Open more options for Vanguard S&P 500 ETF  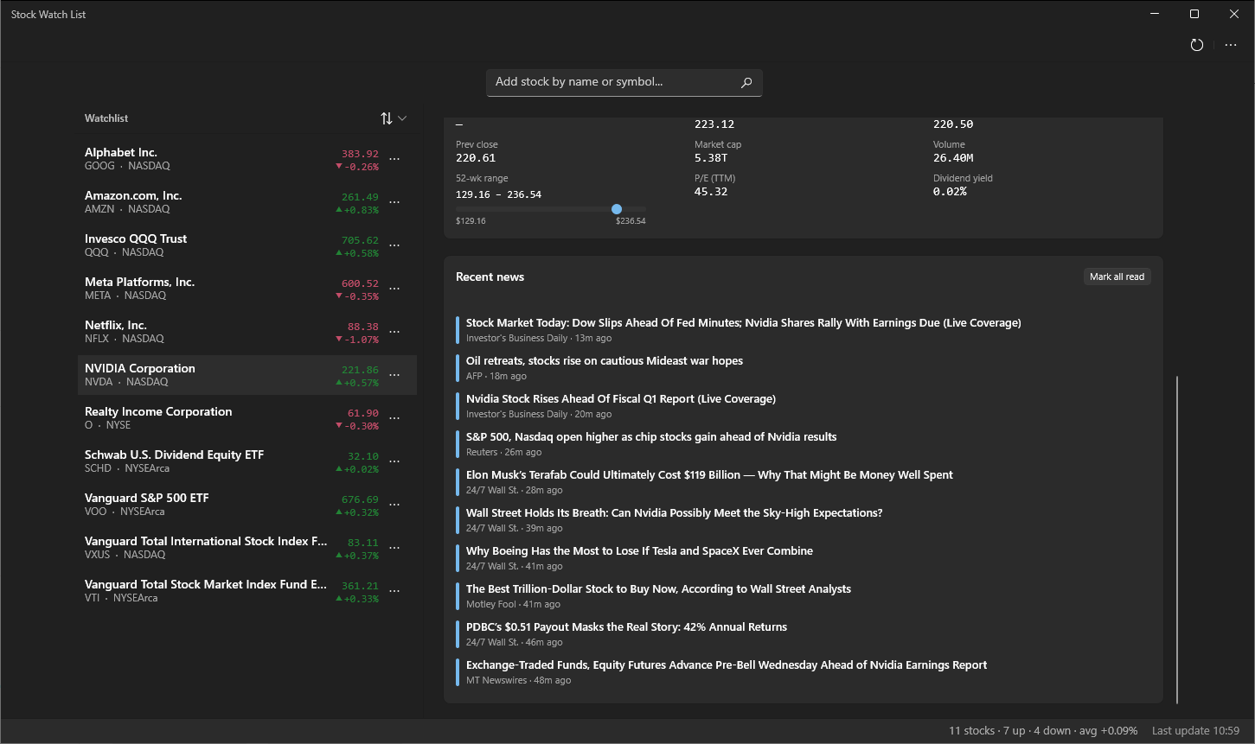point(394,505)
